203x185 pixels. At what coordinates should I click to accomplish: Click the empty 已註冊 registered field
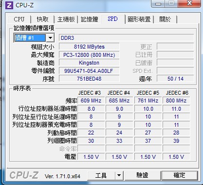(175, 55)
